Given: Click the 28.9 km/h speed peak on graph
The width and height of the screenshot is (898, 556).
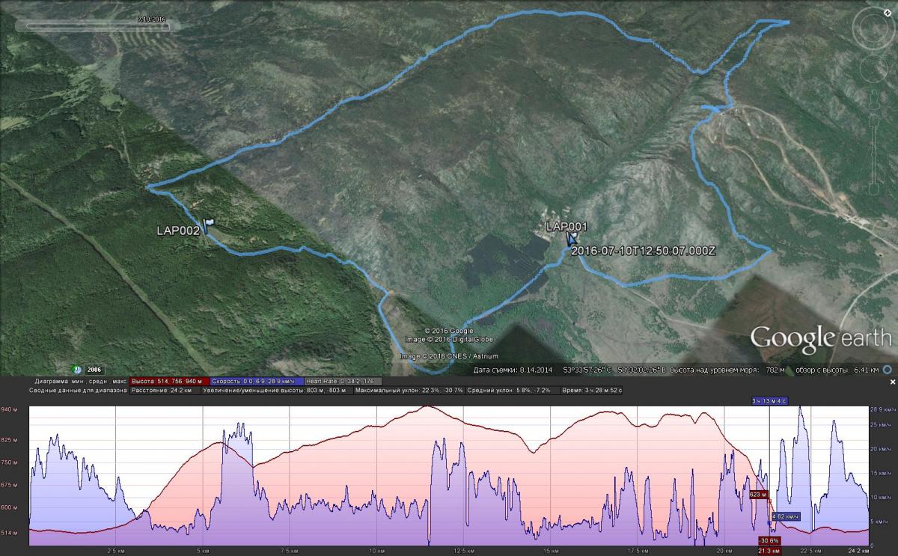Looking at the screenshot, I should tap(800, 409).
